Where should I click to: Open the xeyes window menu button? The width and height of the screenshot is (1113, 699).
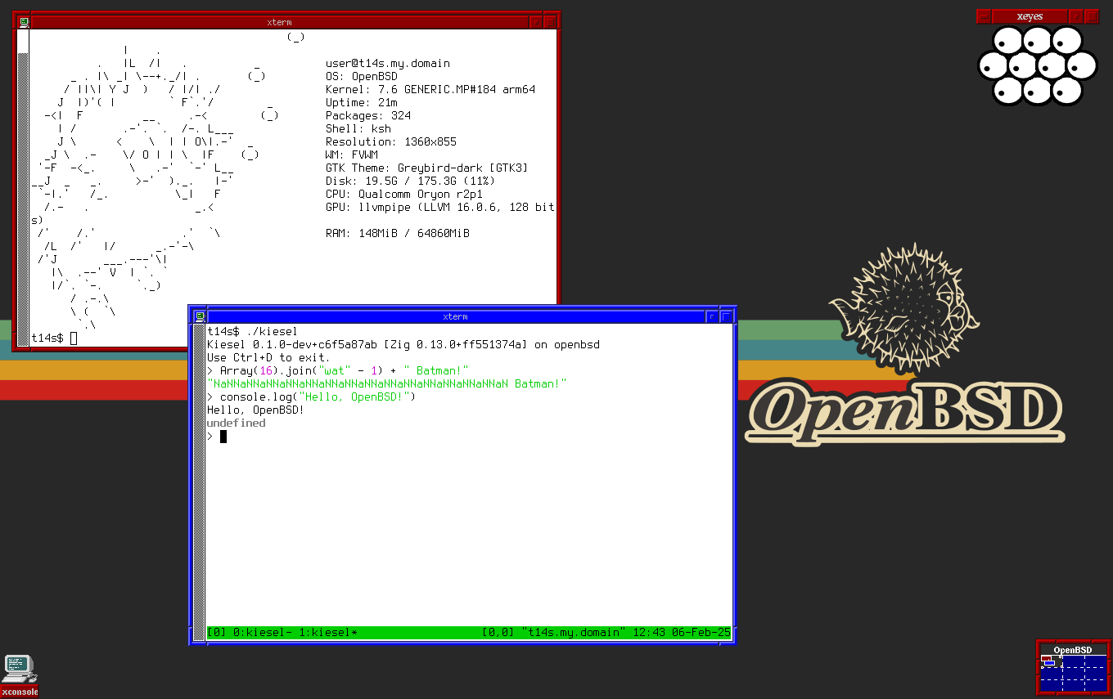(984, 16)
